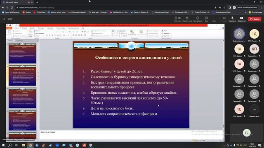The width and height of the screenshot is (264, 148).
Task: Select the 1А participant avatar
Action: [239, 64]
